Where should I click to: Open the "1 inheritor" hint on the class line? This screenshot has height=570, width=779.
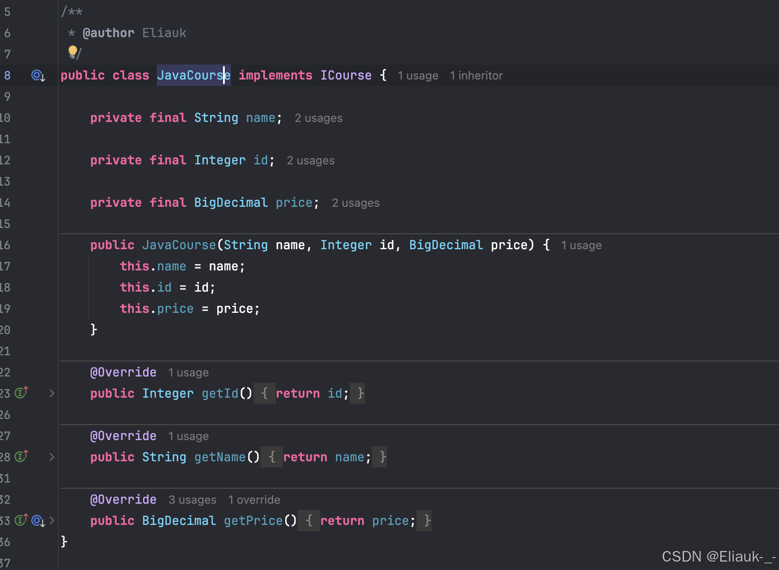476,76
